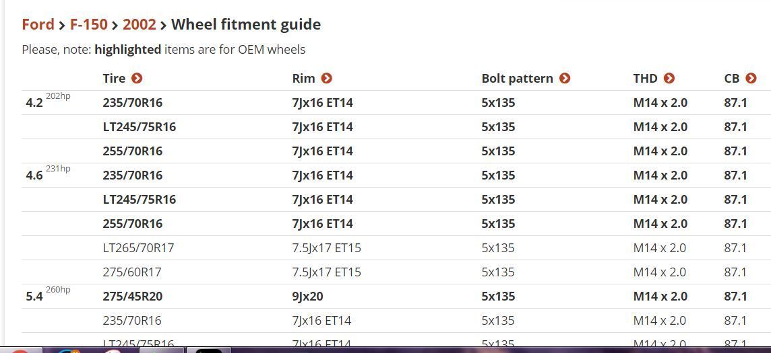Click the LT265/70R17 tire entry
The width and height of the screenshot is (771, 353).
click(x=138, y=248)
